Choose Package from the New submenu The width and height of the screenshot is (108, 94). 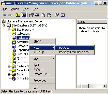[x=74, y=48]
